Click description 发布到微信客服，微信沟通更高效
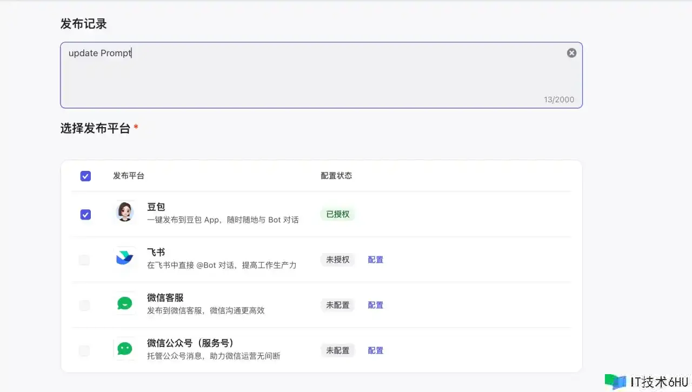The height and width of the screenshot is (392, 692). [206, 311]
